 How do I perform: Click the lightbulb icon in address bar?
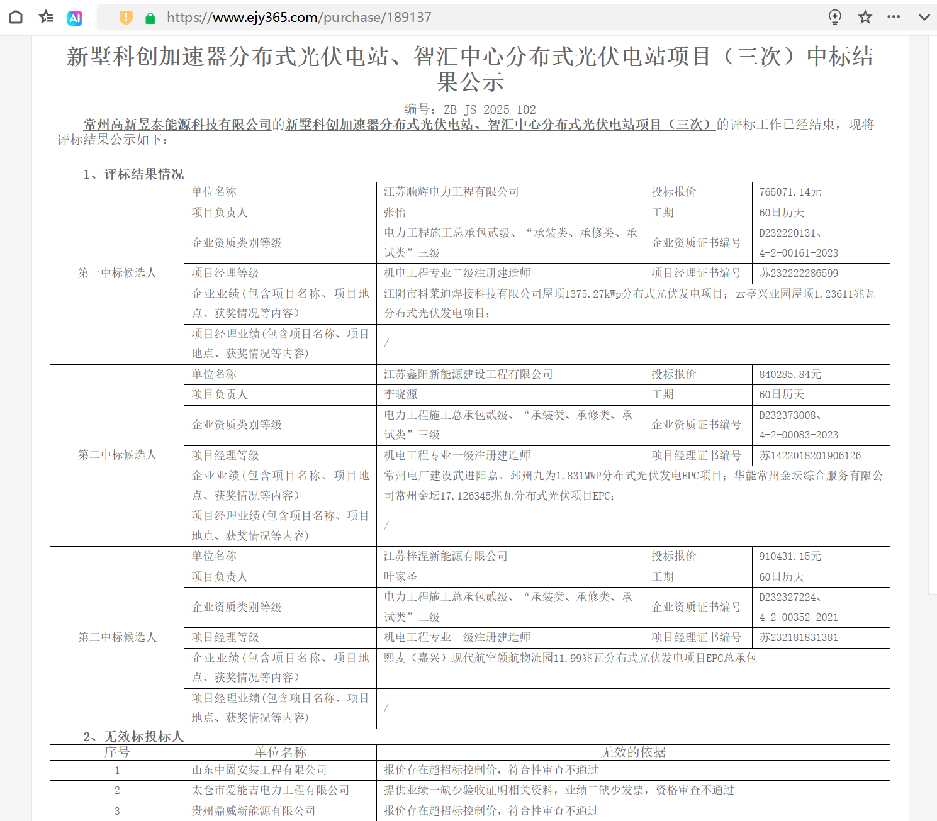835,17
